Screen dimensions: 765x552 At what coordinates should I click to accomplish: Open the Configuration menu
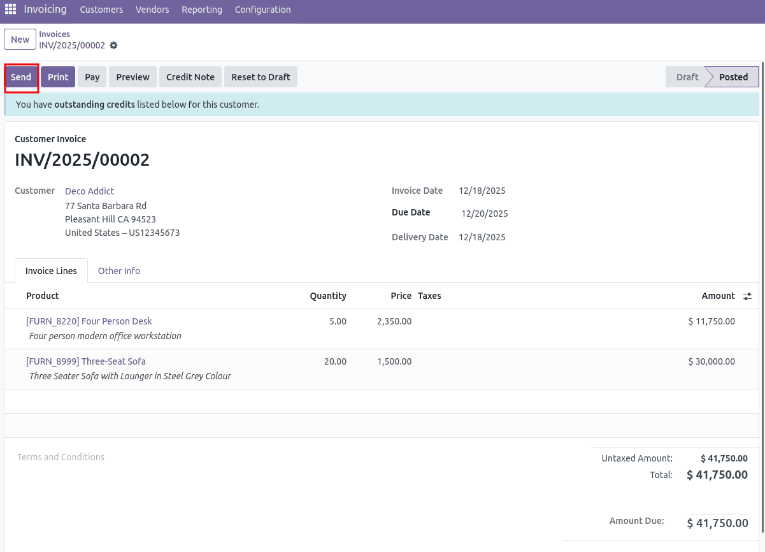point(262,10)
